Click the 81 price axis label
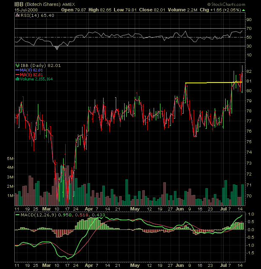261x269 pixels. coord(249,81)
